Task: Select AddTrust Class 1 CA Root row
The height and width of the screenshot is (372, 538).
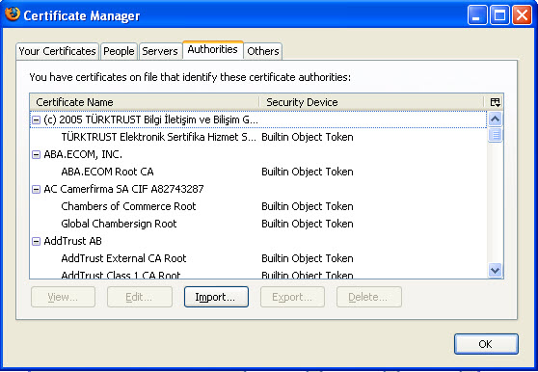Action: click(258, 274)
